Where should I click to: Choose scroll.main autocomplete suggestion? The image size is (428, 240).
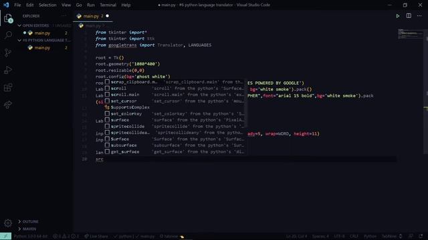[x=175, y=95]
